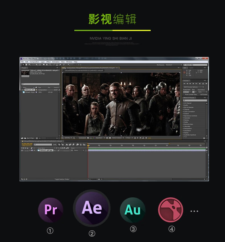Create new folder in Project panel
Screen dimensions: 225x242
(x=25, y=138)
